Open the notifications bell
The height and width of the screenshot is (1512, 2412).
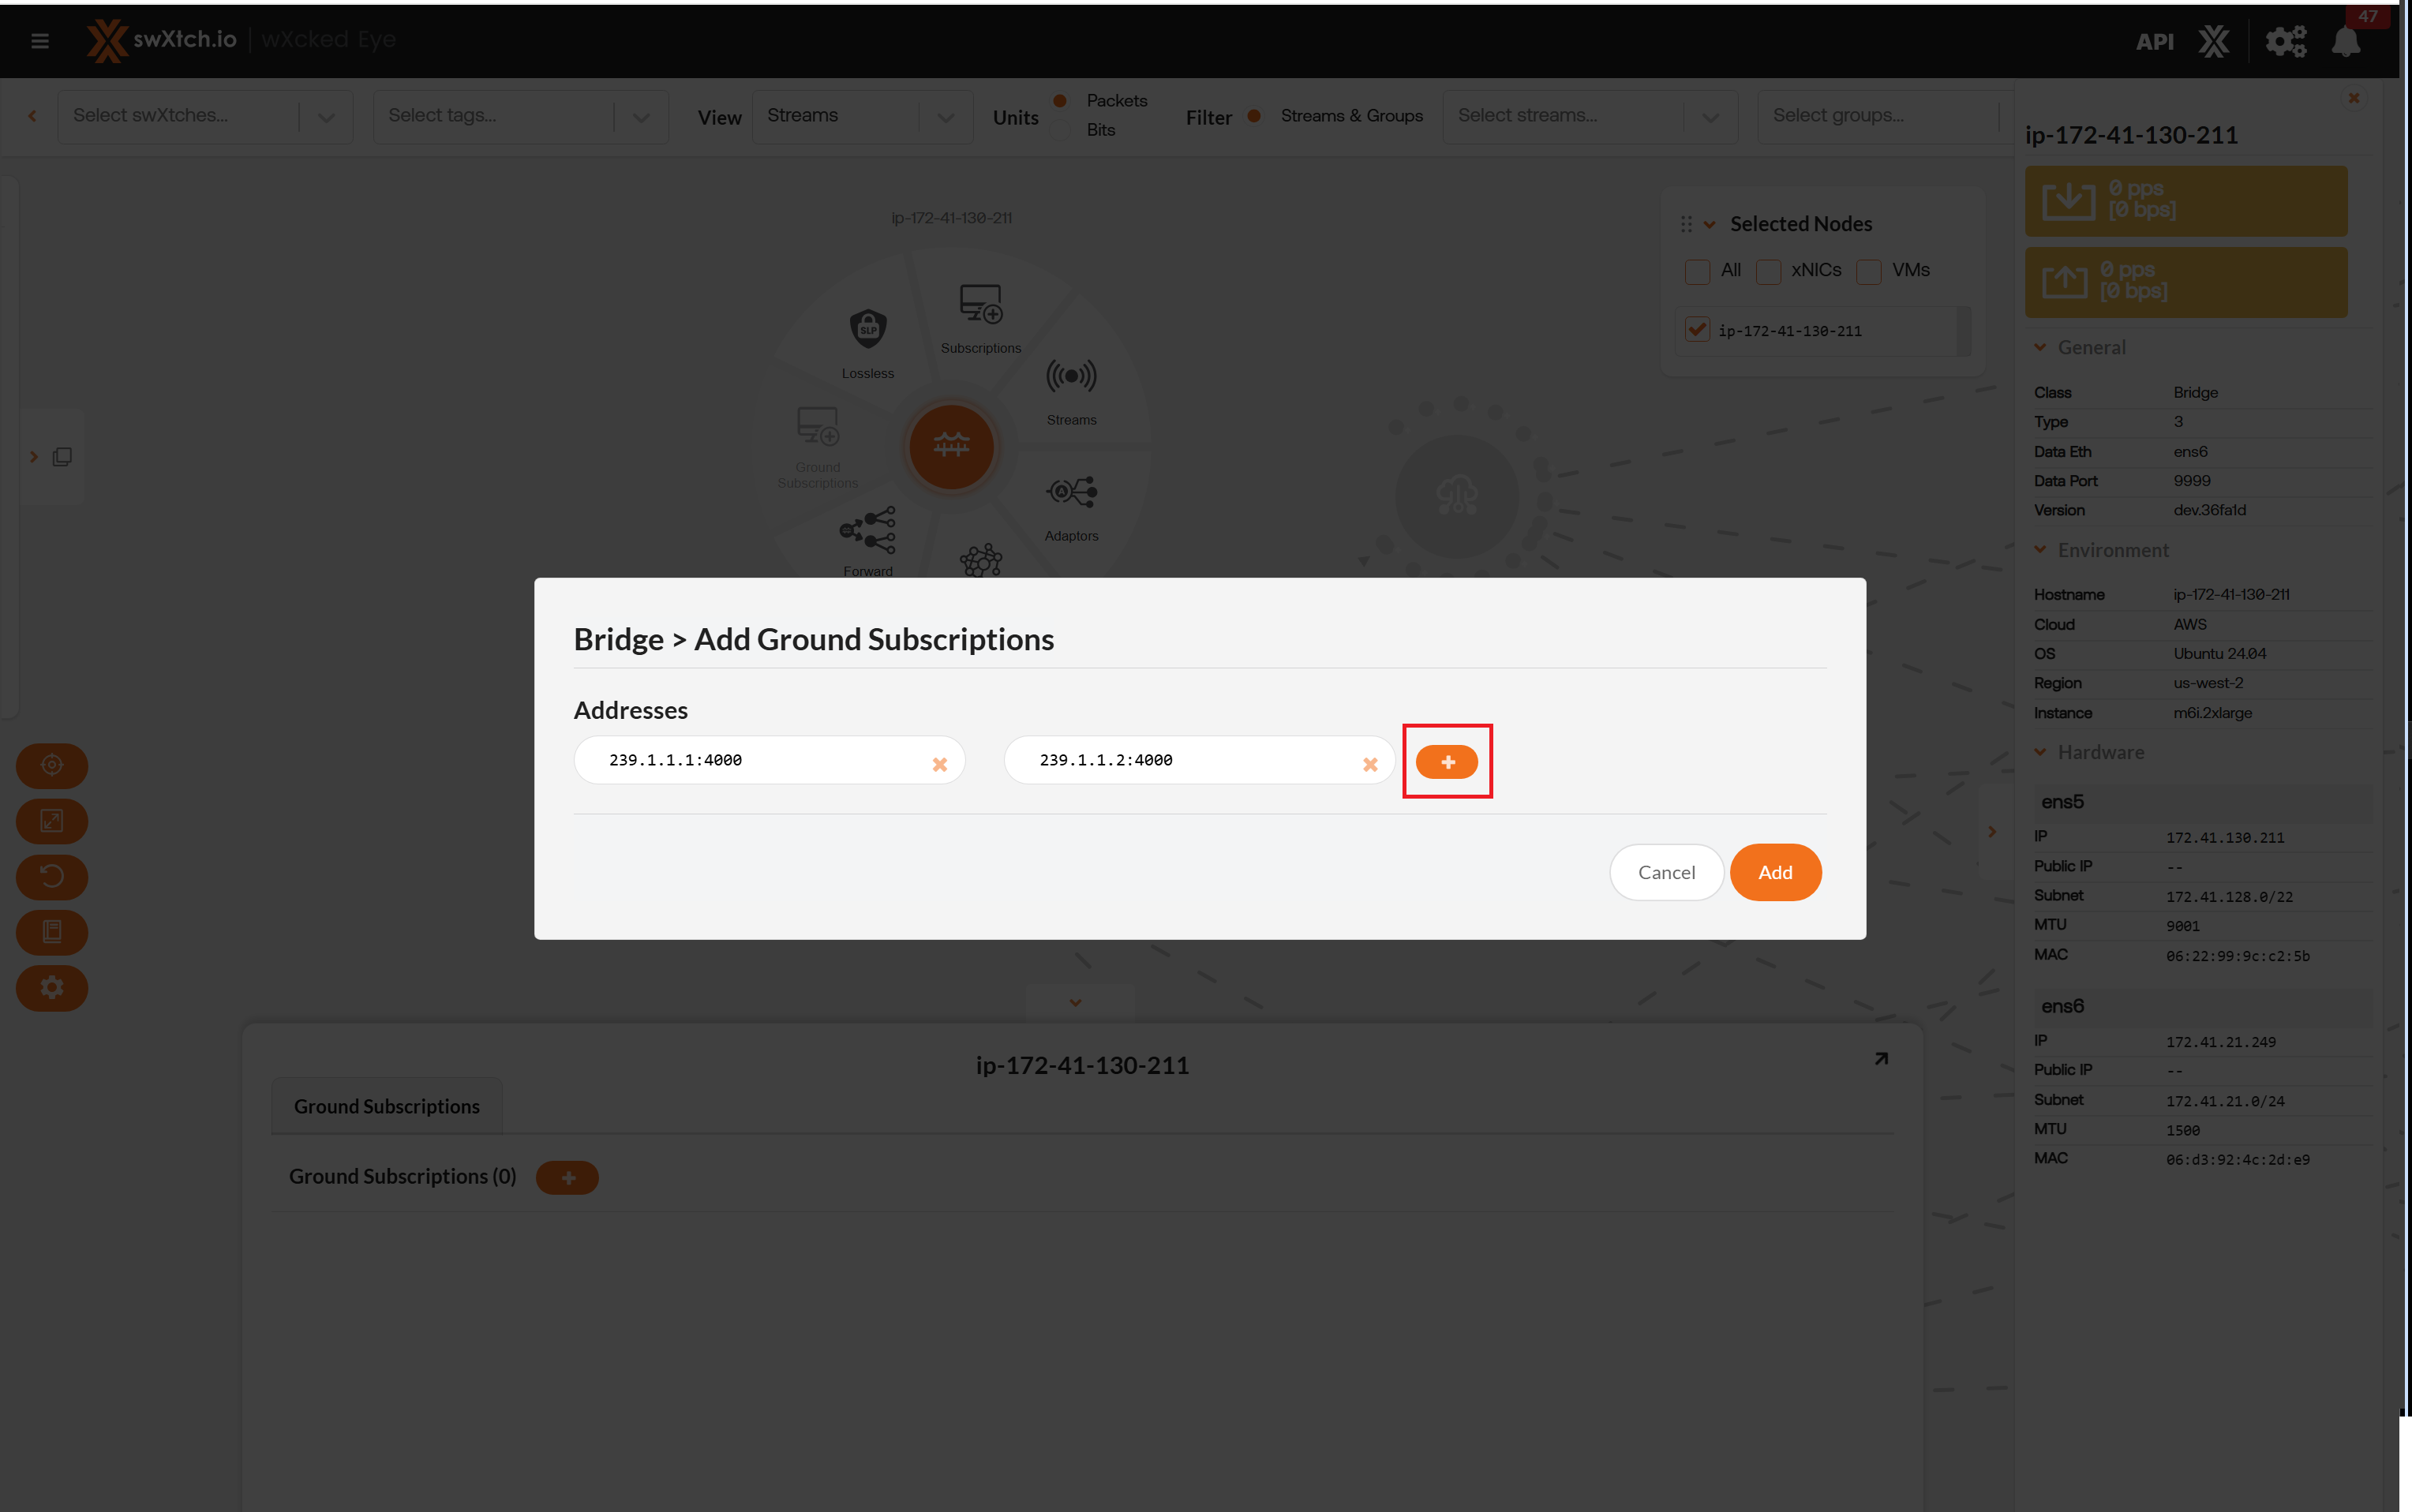pos(2345,42)
